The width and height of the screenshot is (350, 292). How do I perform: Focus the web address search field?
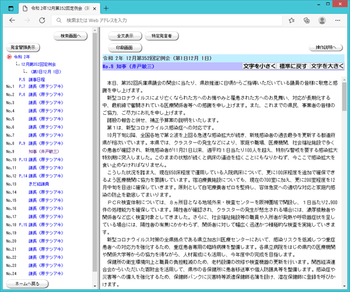point(166,20)
